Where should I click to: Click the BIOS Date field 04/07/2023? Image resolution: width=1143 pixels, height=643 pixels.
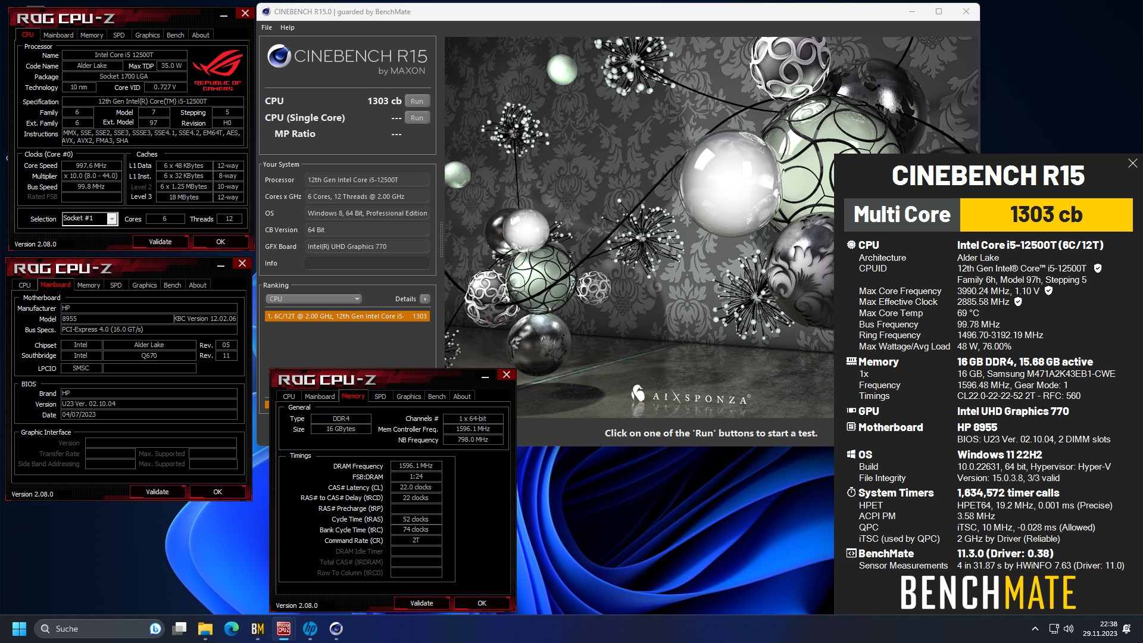[149, 415]
